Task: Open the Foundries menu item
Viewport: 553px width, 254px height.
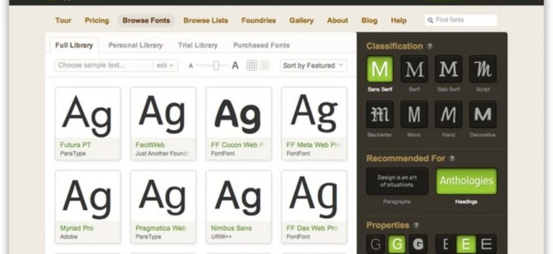Action: coord(259,20)
